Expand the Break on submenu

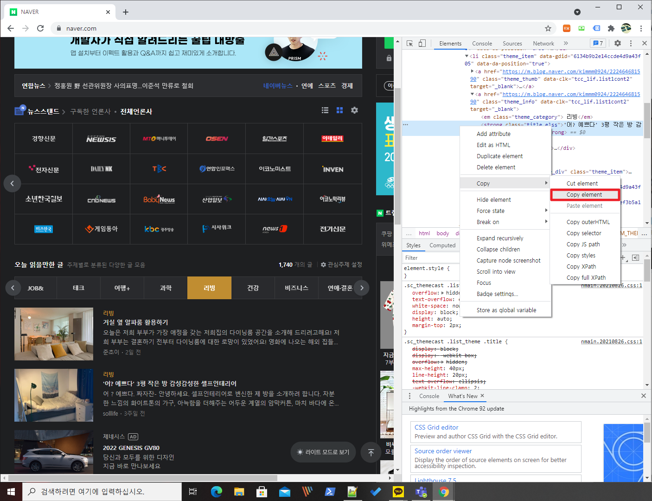[x=505, y=222]
